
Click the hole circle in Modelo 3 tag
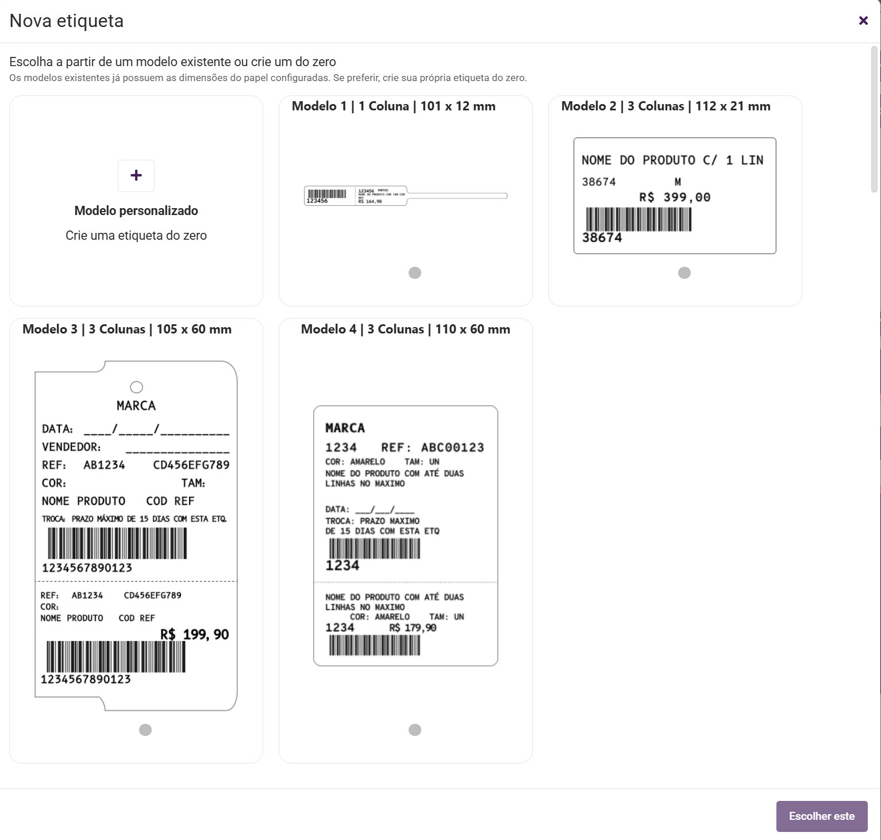click(x=136, y=387)
